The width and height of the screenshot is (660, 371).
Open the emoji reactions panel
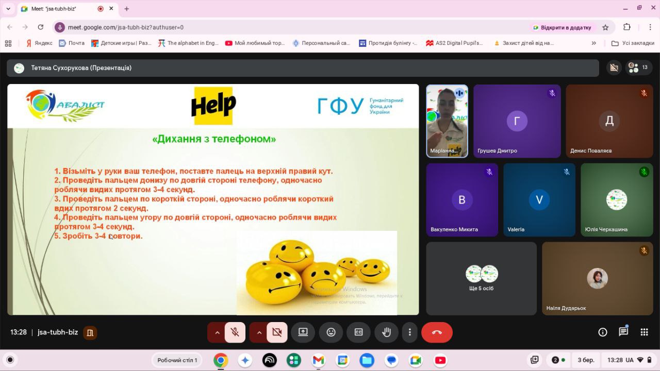(x=331, y=332)
